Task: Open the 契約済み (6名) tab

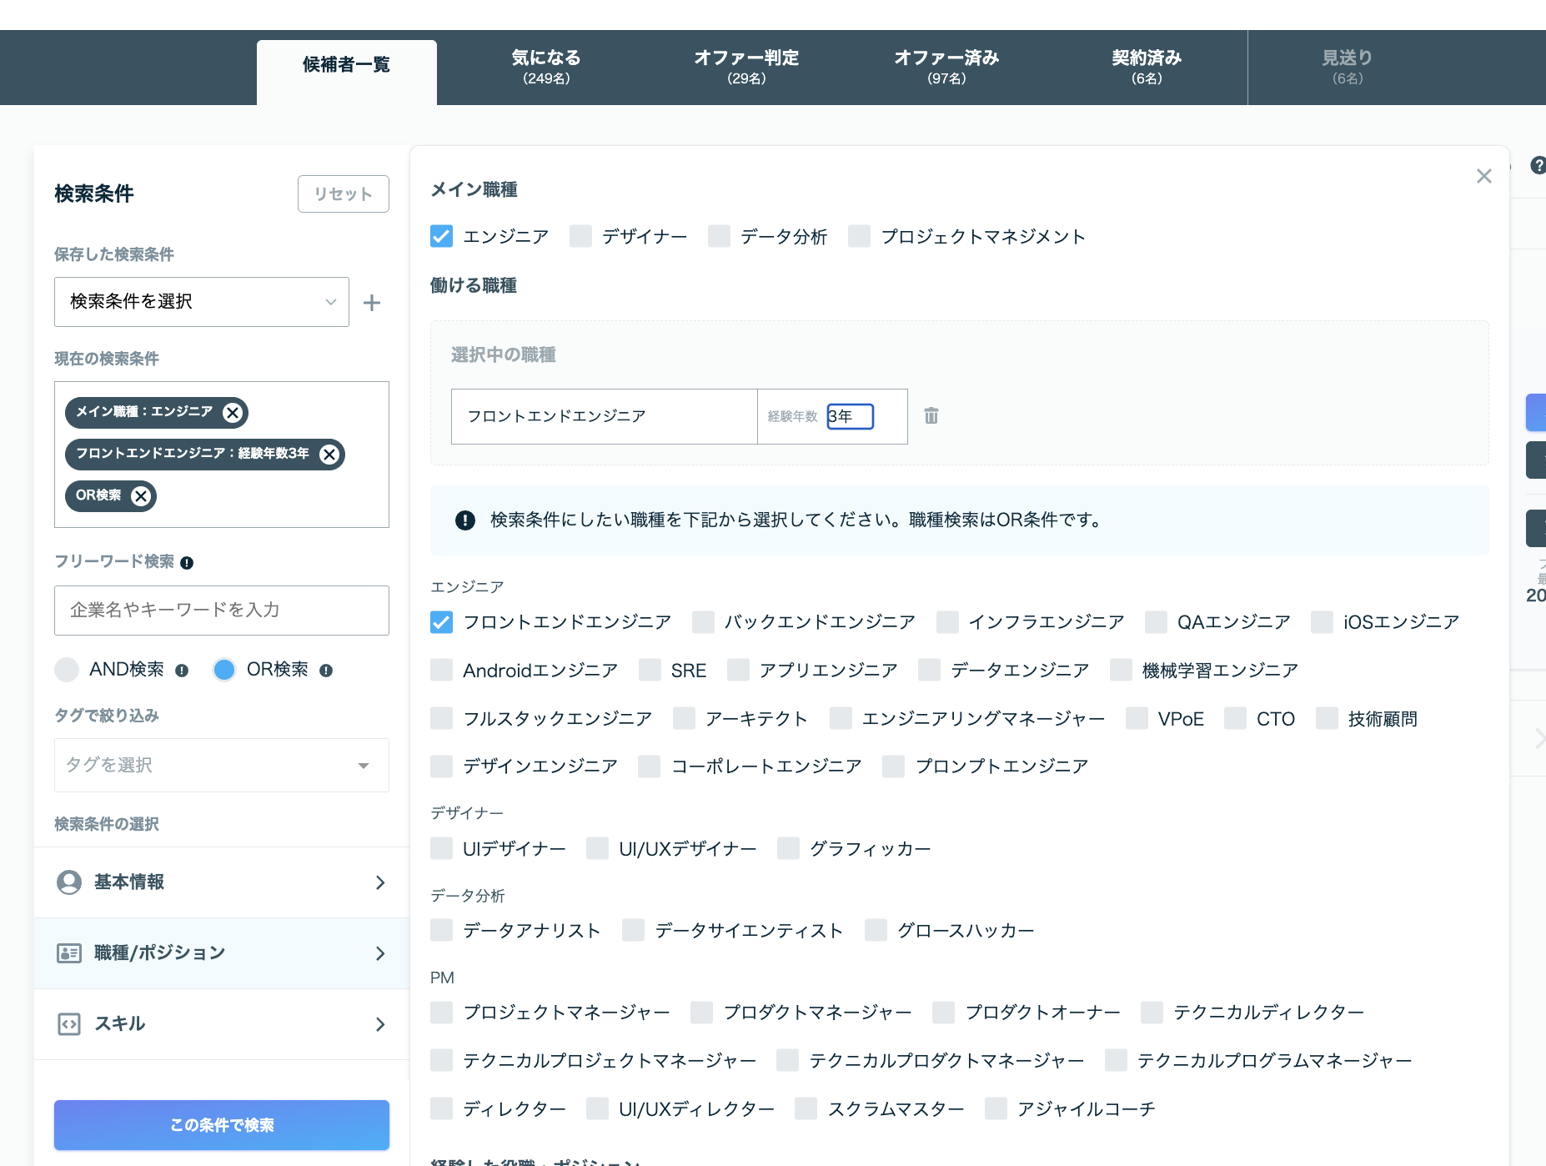Action: [1147, 67]
